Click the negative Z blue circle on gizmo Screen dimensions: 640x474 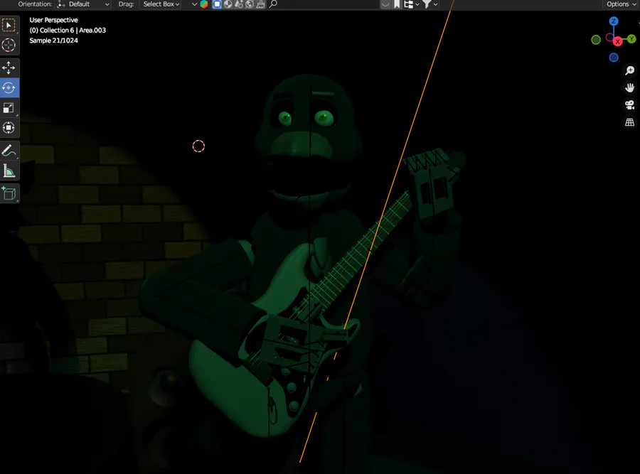coord(614,58)
